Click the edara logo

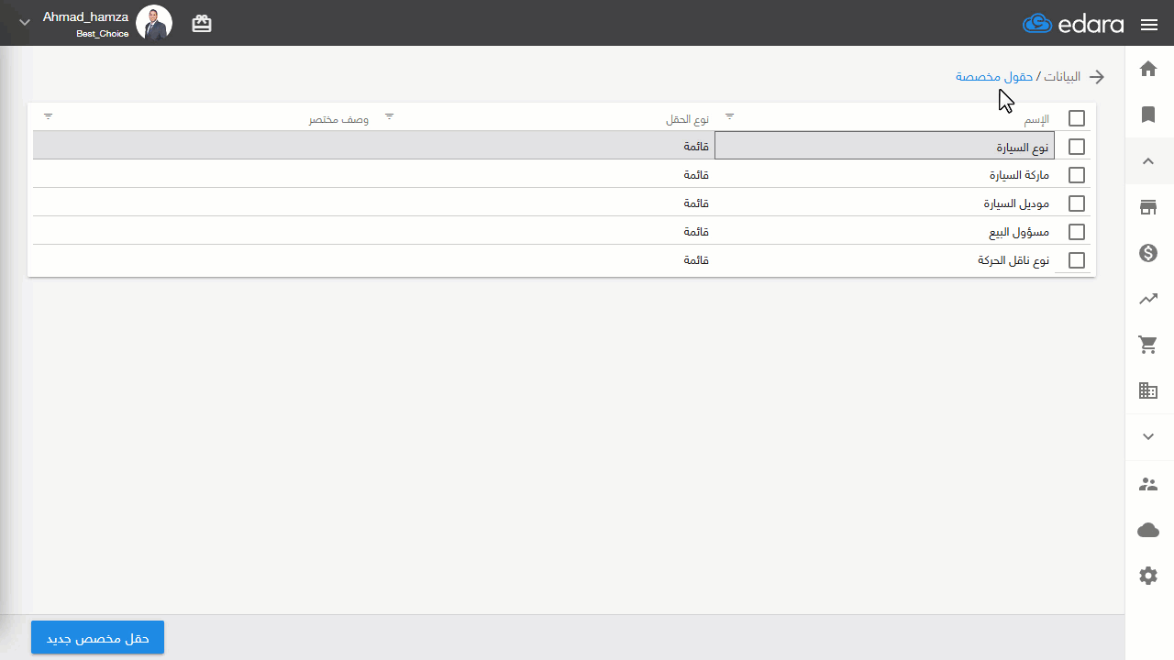[1073, 24]
